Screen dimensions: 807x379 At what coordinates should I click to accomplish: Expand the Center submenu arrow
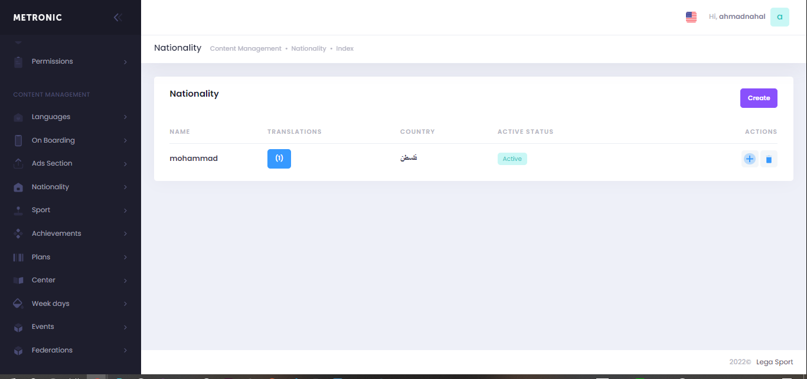(x=125, y=281)
